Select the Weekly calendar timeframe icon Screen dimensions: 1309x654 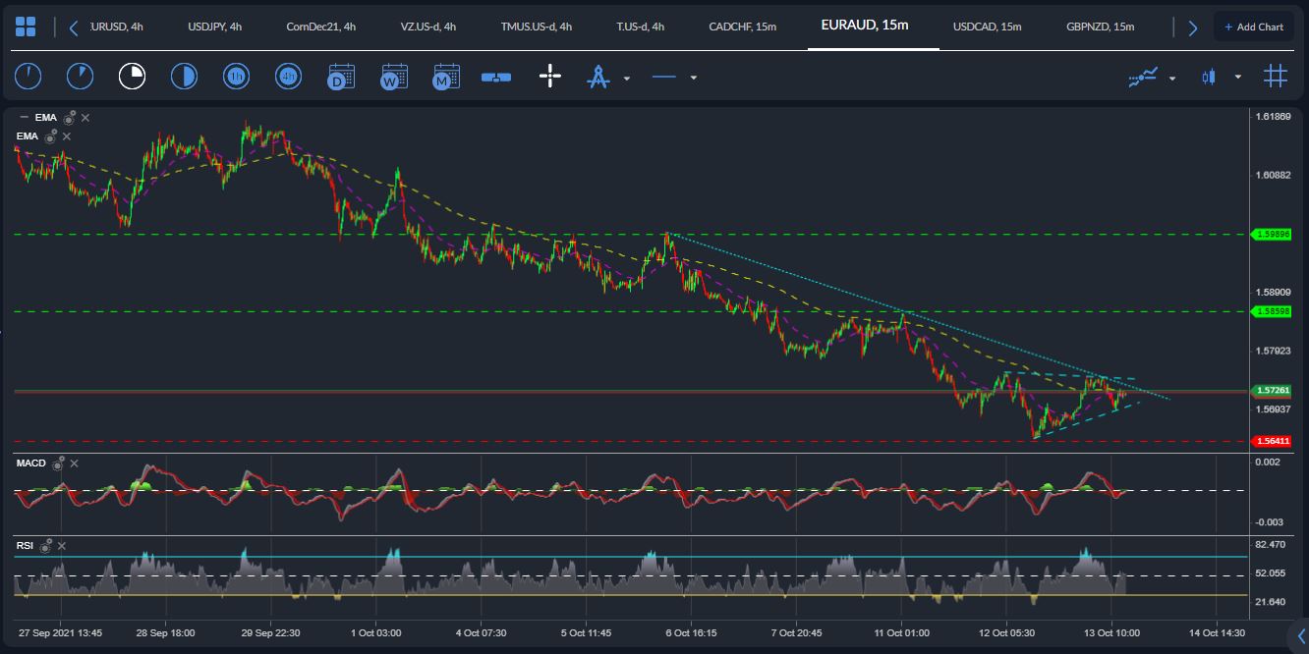coord(394,76)
